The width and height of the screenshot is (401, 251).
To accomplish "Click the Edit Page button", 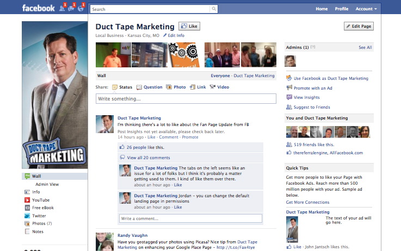I will (359, 26).
